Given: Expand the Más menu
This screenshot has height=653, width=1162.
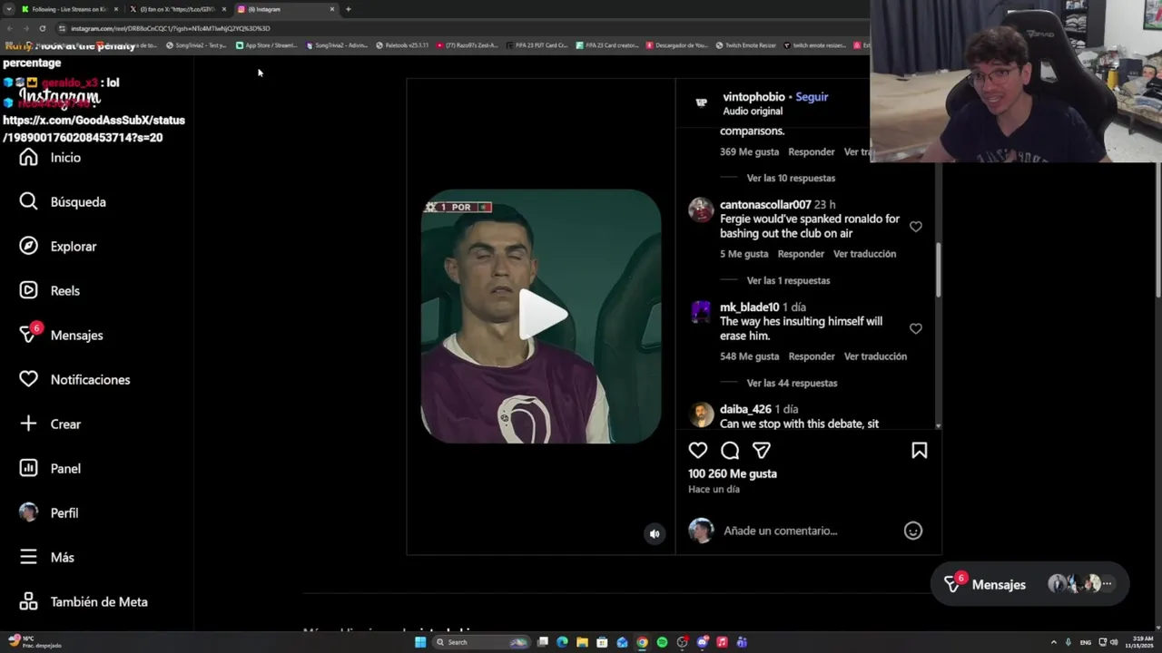Looking at the screenshot, I should [46, 558].
